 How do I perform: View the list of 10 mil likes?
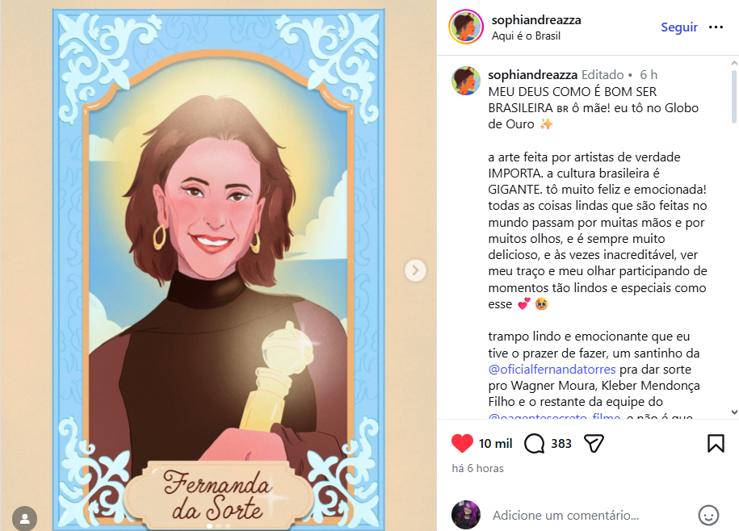pos(495,444)
